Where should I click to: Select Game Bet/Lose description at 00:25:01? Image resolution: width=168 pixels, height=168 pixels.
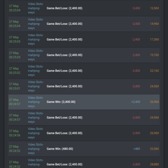(x=65, y=86)
